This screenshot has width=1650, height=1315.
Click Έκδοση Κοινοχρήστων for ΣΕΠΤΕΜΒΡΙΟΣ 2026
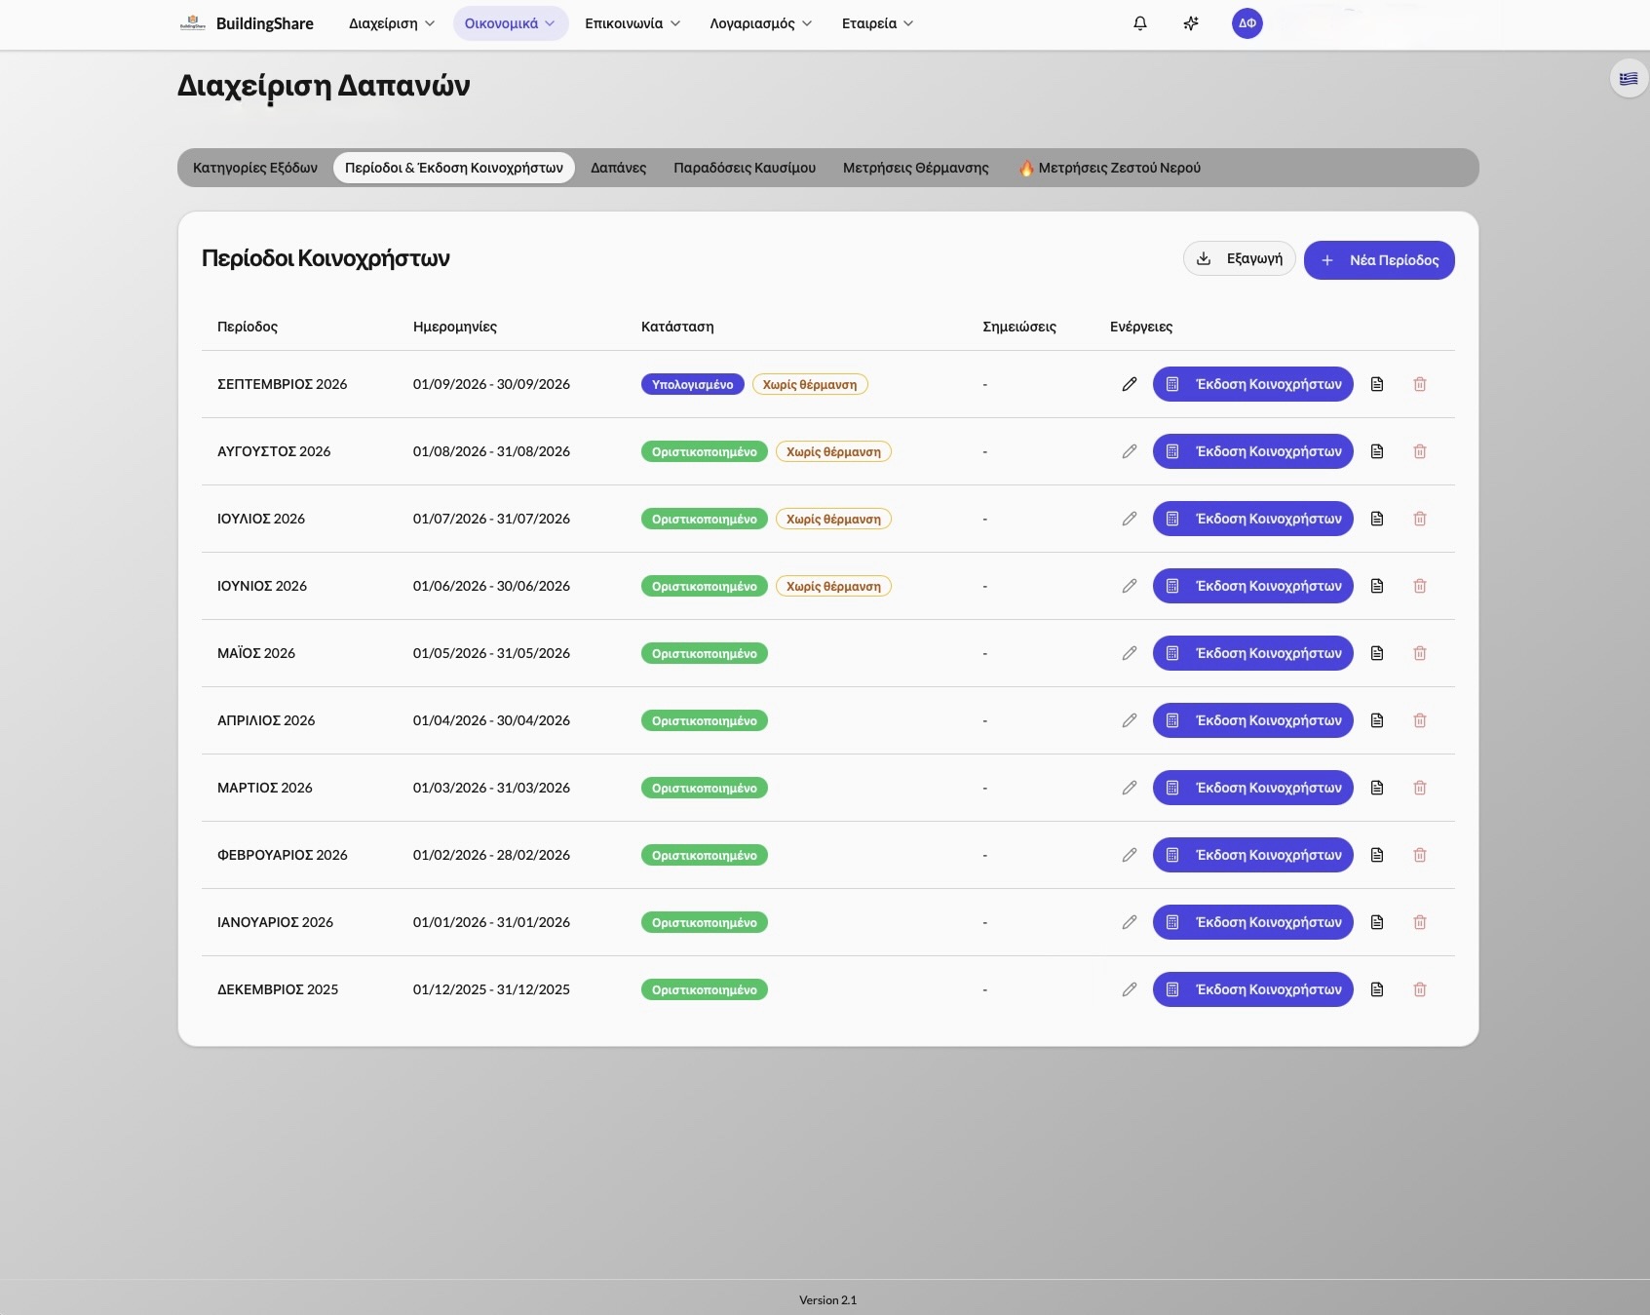1253,384
